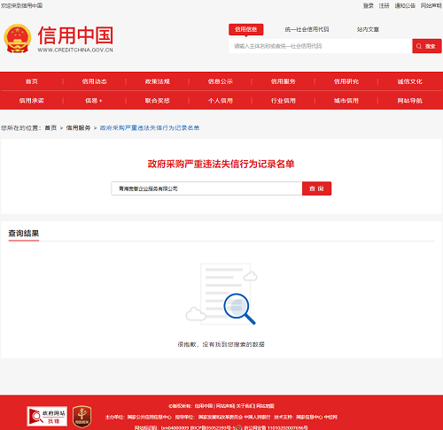Open the 信用服务 item in the navigation bar
The image size is (443, 430).
click(284, 81)
